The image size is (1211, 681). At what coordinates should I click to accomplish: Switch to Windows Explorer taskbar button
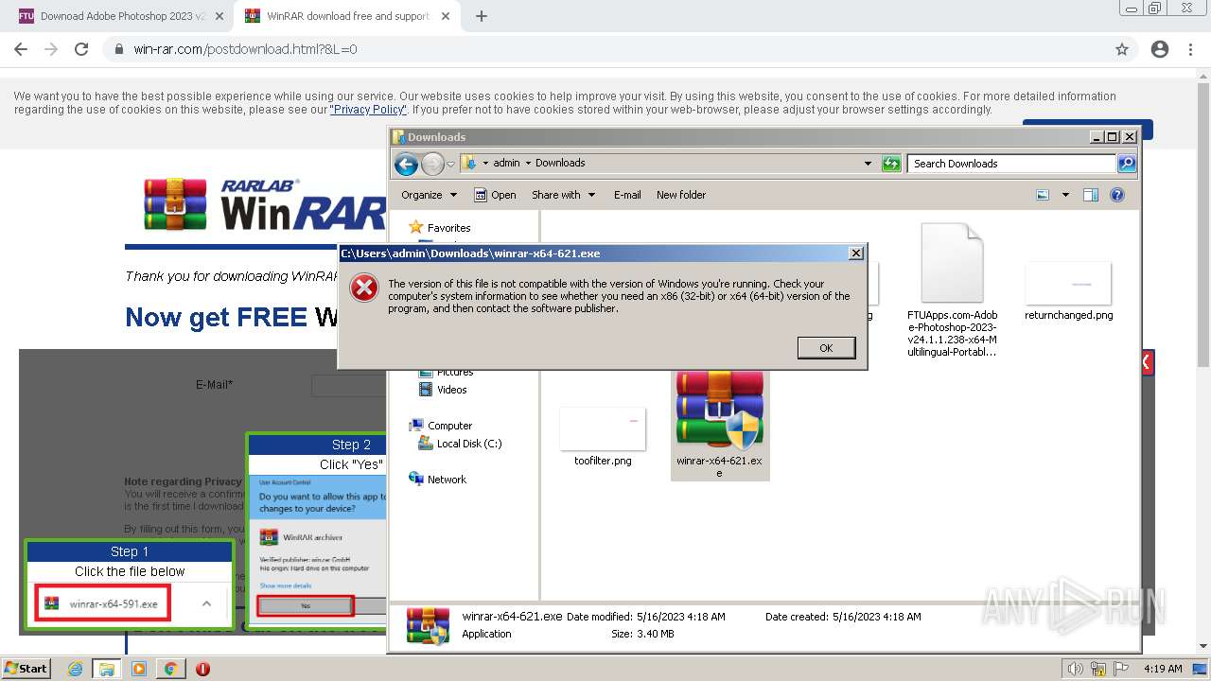[x=107, y=669]
